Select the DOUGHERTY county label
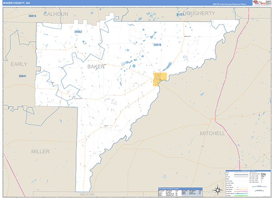273x198 pixels. (x=199, y=13)
